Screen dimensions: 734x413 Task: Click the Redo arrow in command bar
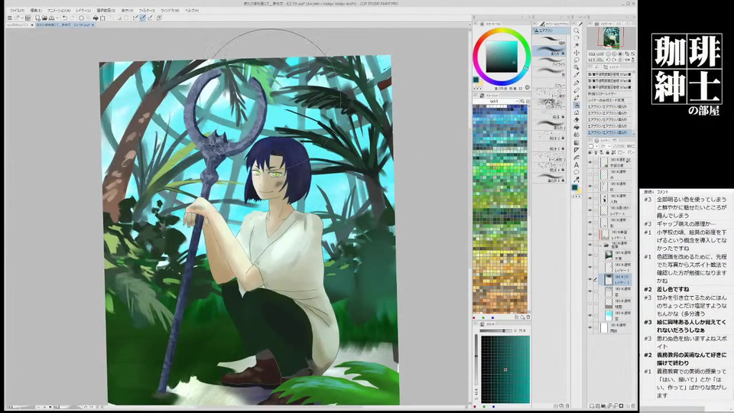click(73, 18)
